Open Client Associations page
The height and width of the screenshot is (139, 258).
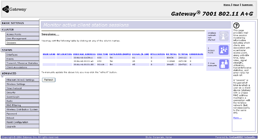[x=22, y=67]
